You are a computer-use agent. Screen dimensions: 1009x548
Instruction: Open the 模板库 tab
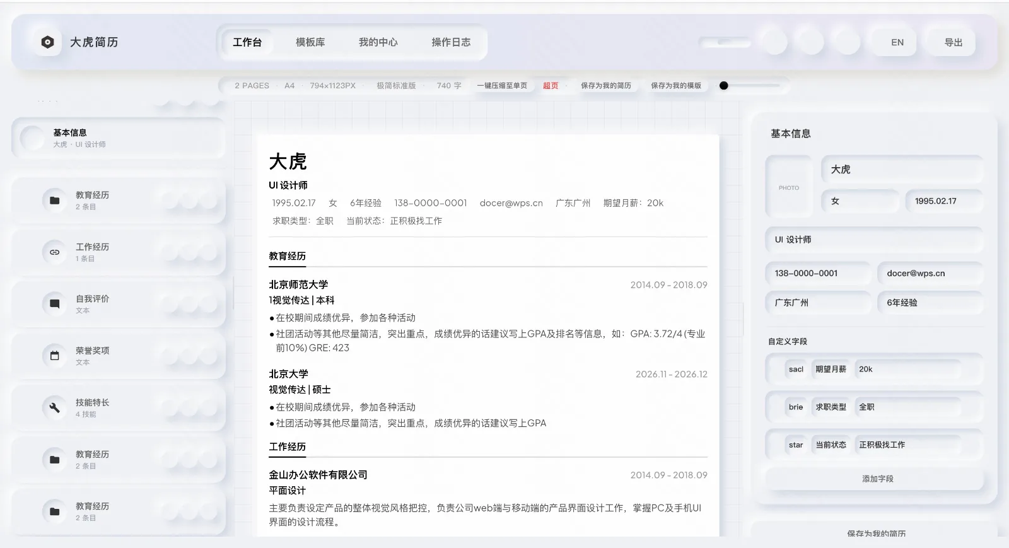pos(310,42)
